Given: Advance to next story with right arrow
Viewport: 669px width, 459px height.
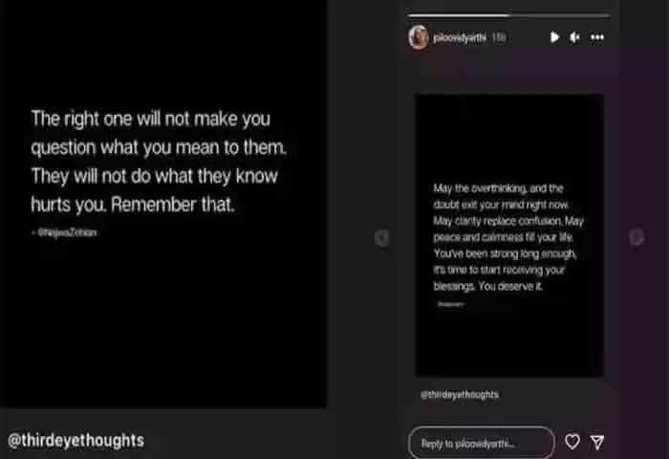Looking at the screenshot, I should coord(637,237).
